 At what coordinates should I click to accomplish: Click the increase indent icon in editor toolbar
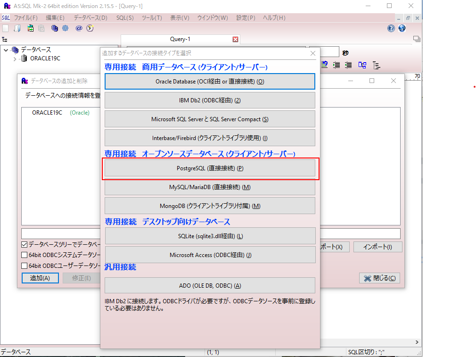(336, 65)
